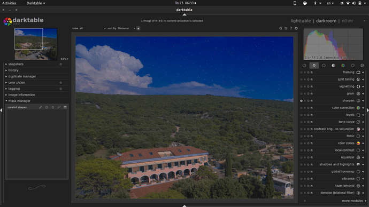Click the framing module icon
This screenshot has height=207, width=369.
[x=358, y=72]
